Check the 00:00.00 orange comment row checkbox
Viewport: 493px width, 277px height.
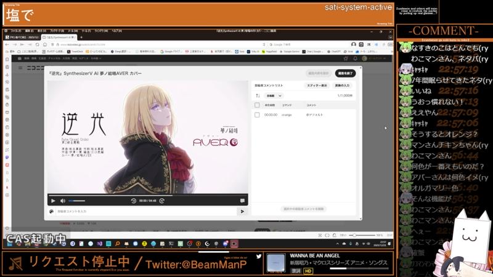[x=257, y=115]
